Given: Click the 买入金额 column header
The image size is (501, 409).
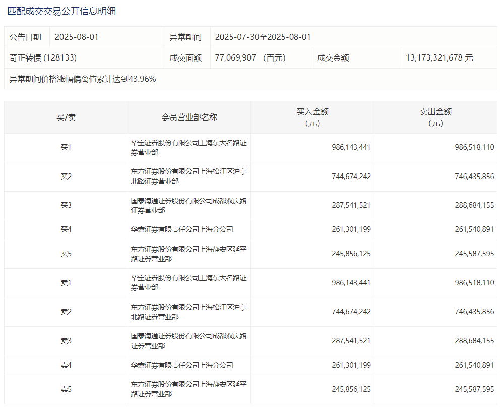Looking at the screenshot, I should coord(312,118).
